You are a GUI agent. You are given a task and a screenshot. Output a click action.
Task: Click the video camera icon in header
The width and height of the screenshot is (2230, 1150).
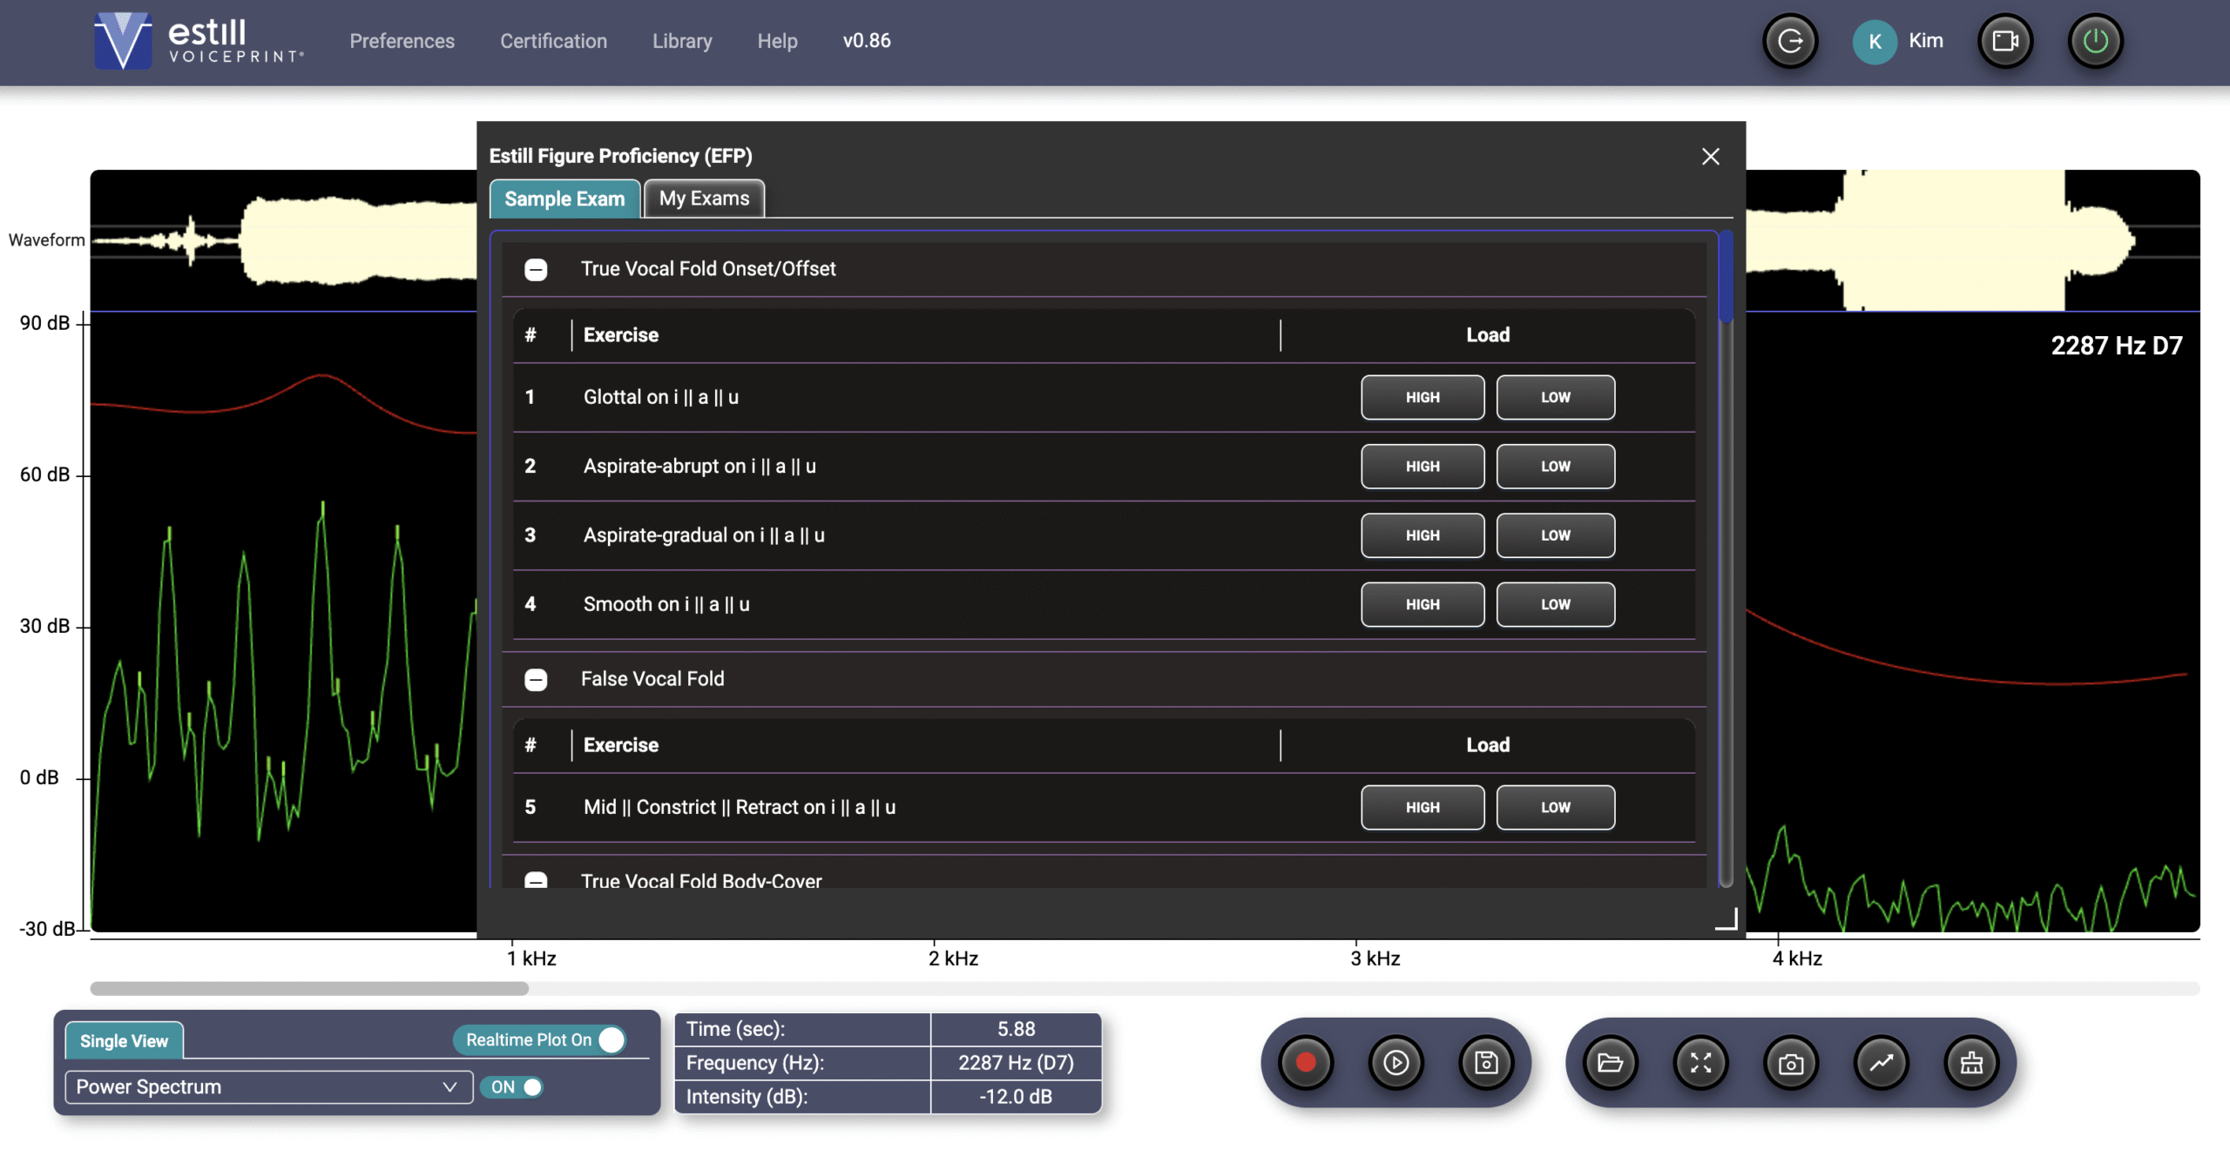click(2005, 41)
